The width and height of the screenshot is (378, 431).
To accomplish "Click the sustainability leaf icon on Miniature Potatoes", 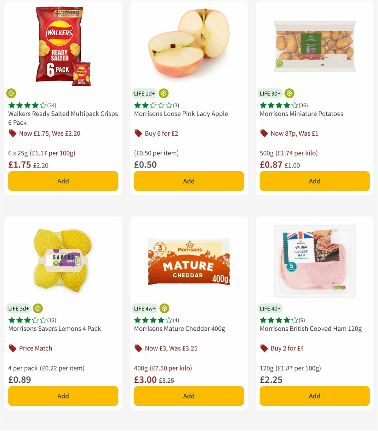I will (x=289, y=93).
